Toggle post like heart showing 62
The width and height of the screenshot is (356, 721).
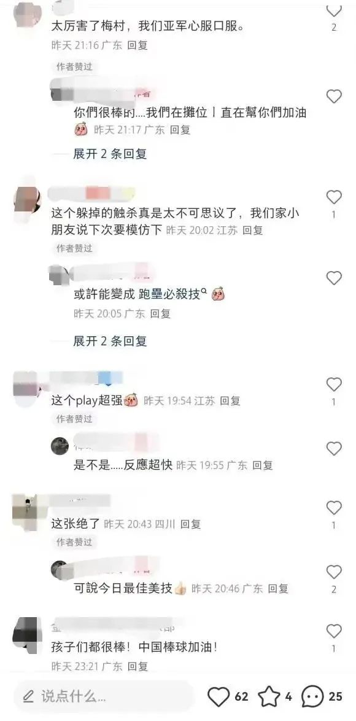pyautogui.click(x=218, y=696)
